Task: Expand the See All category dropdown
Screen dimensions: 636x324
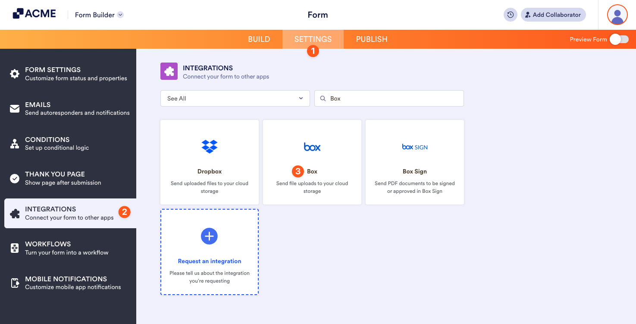Action: pos(235,98)
